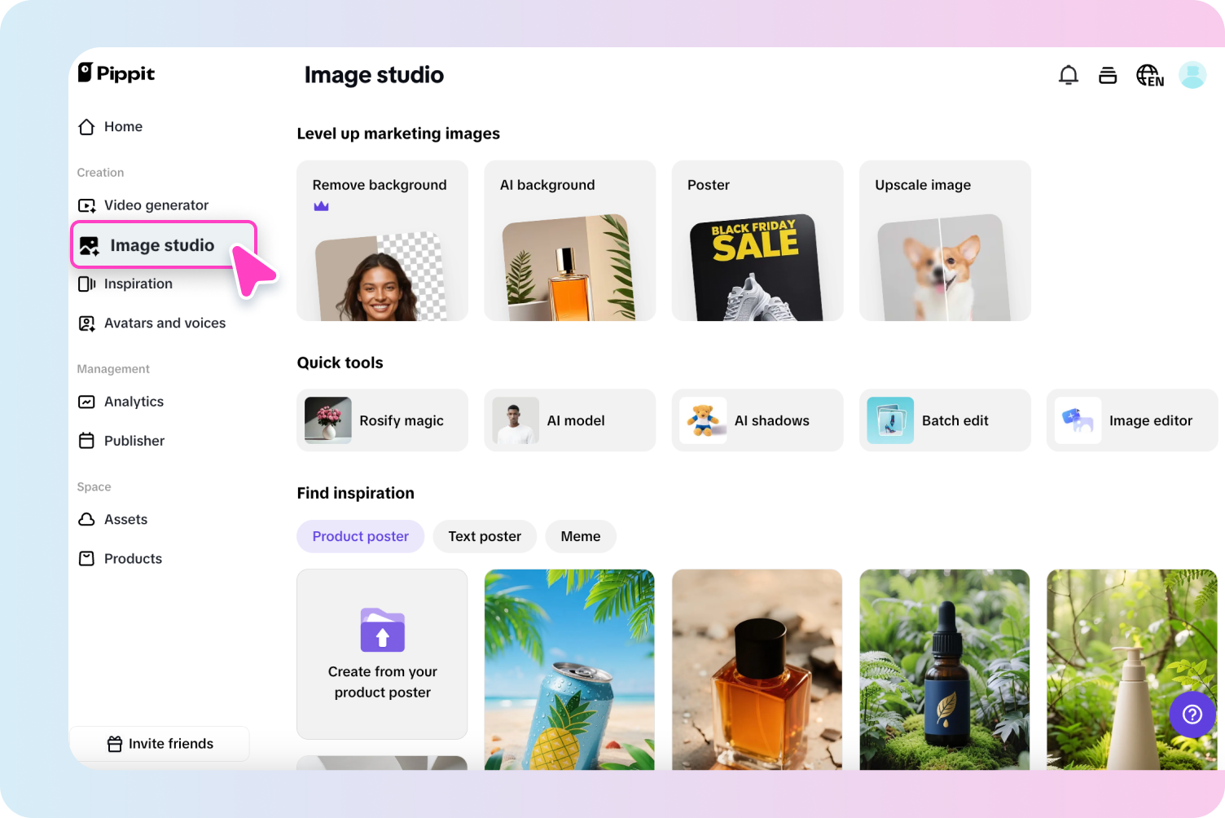This screenshot has width=1225, height=818.
Task: Open the Publisher panel
Action: pos(134,440)
